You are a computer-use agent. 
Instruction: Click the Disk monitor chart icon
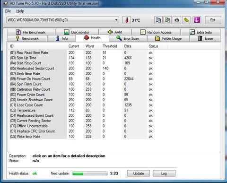click(x=67, y=32)
